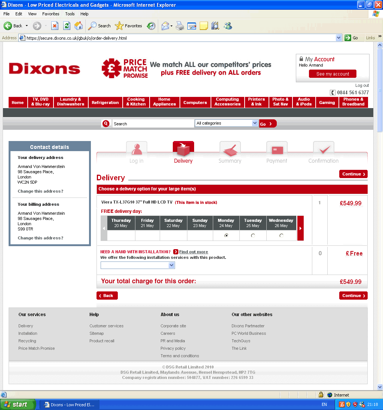Click the Summary step icon
Viewport: 383px width, 410px height.
tap(230, 149)
